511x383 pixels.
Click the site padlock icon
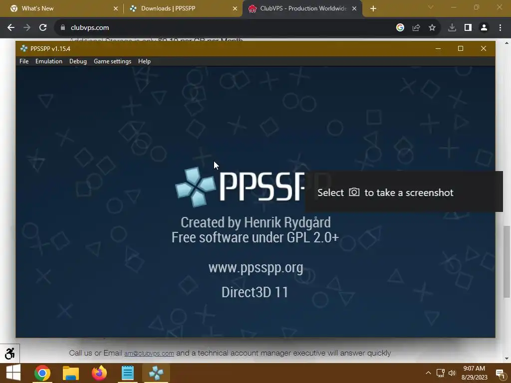[63, 28]
